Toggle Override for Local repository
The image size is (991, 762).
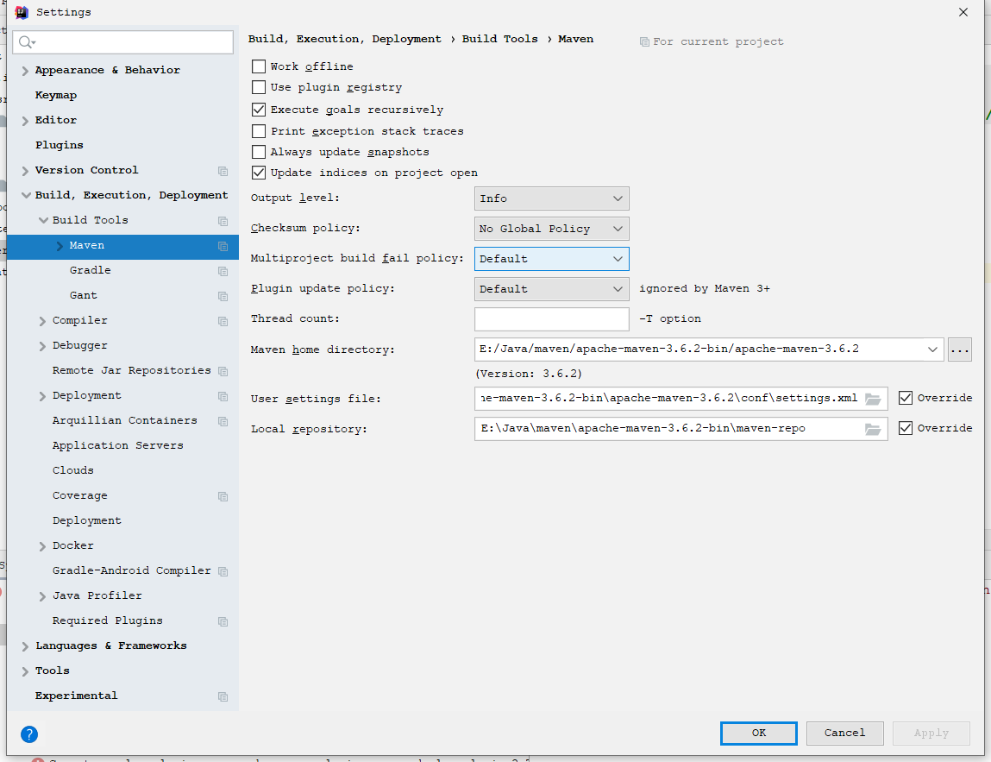click(906, 428)
